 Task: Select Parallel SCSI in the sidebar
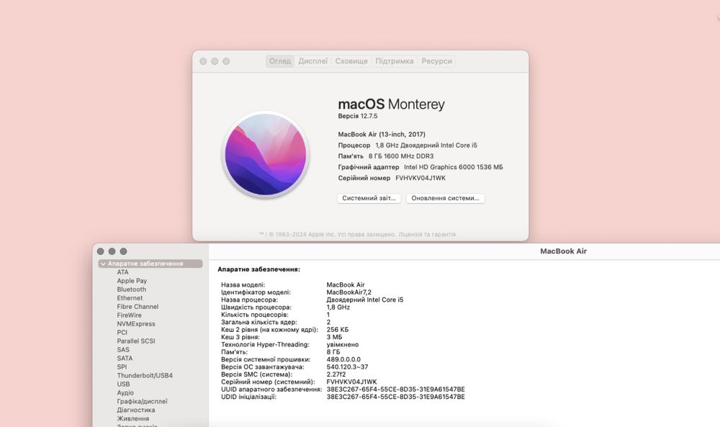point(136,341)
